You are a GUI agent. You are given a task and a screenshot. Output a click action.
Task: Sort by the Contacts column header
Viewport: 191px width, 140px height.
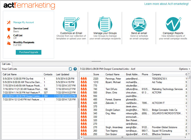(49, 74)
